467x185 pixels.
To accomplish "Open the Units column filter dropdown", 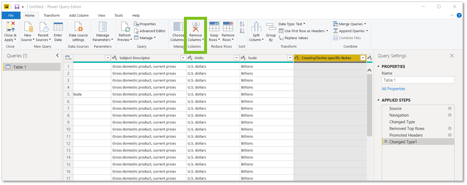I will [x=236, y=58].
